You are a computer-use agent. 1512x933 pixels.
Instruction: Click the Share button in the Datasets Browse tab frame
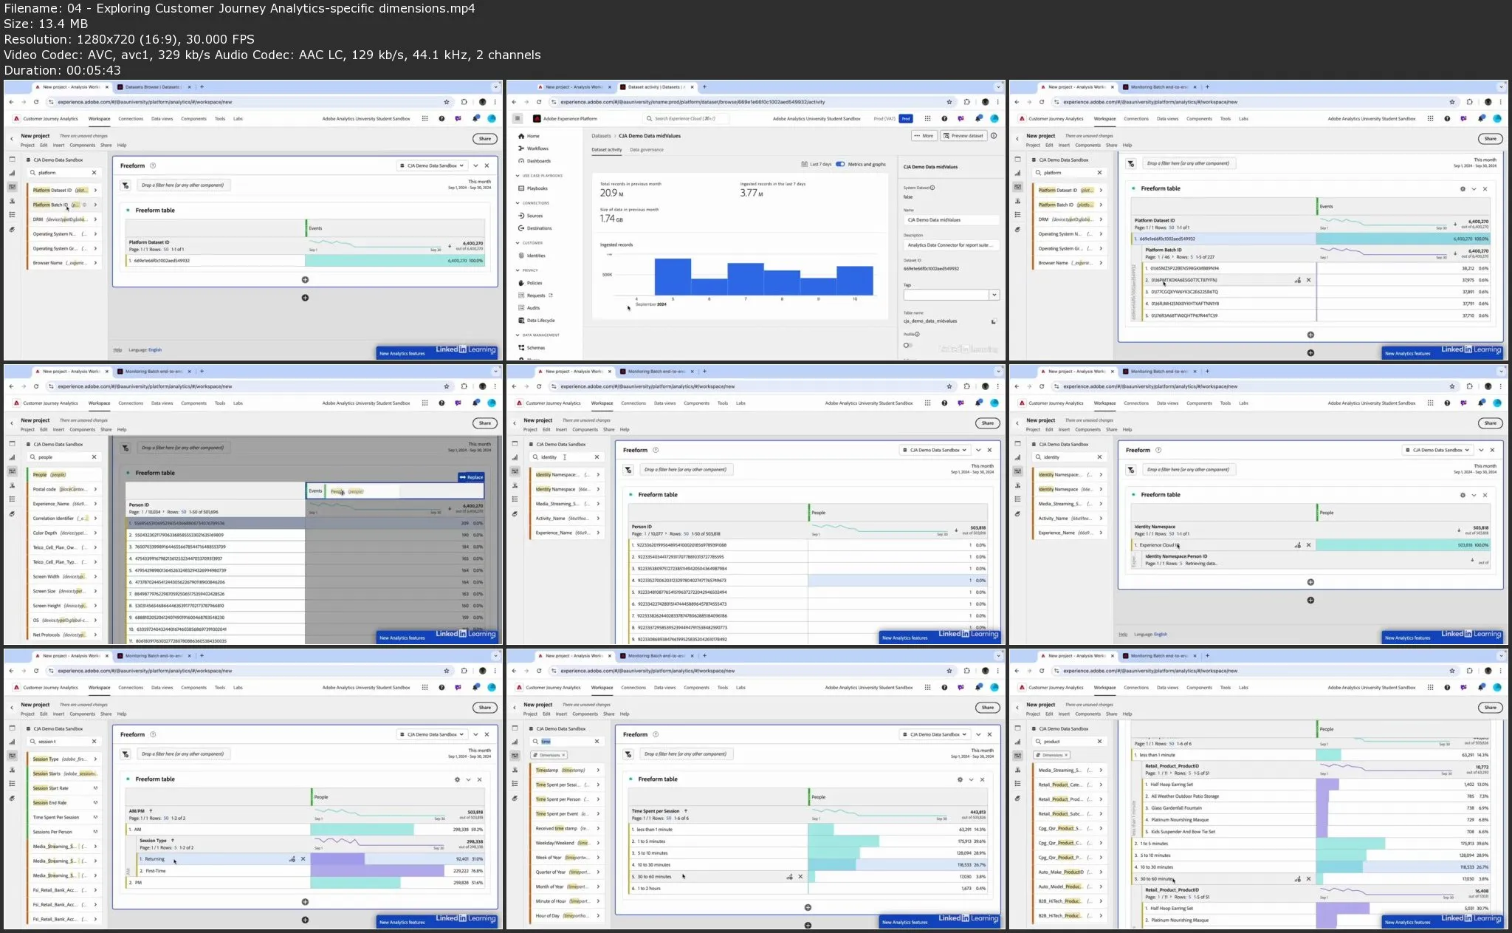[x=485, y=139]
